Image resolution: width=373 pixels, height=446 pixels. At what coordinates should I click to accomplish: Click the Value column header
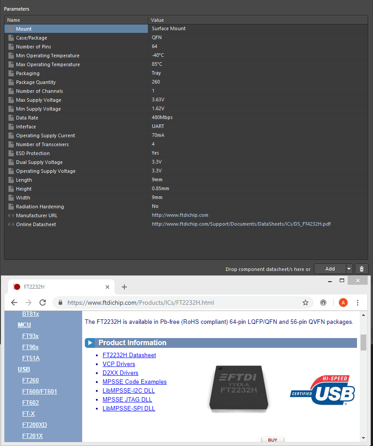tap(258, 20)
